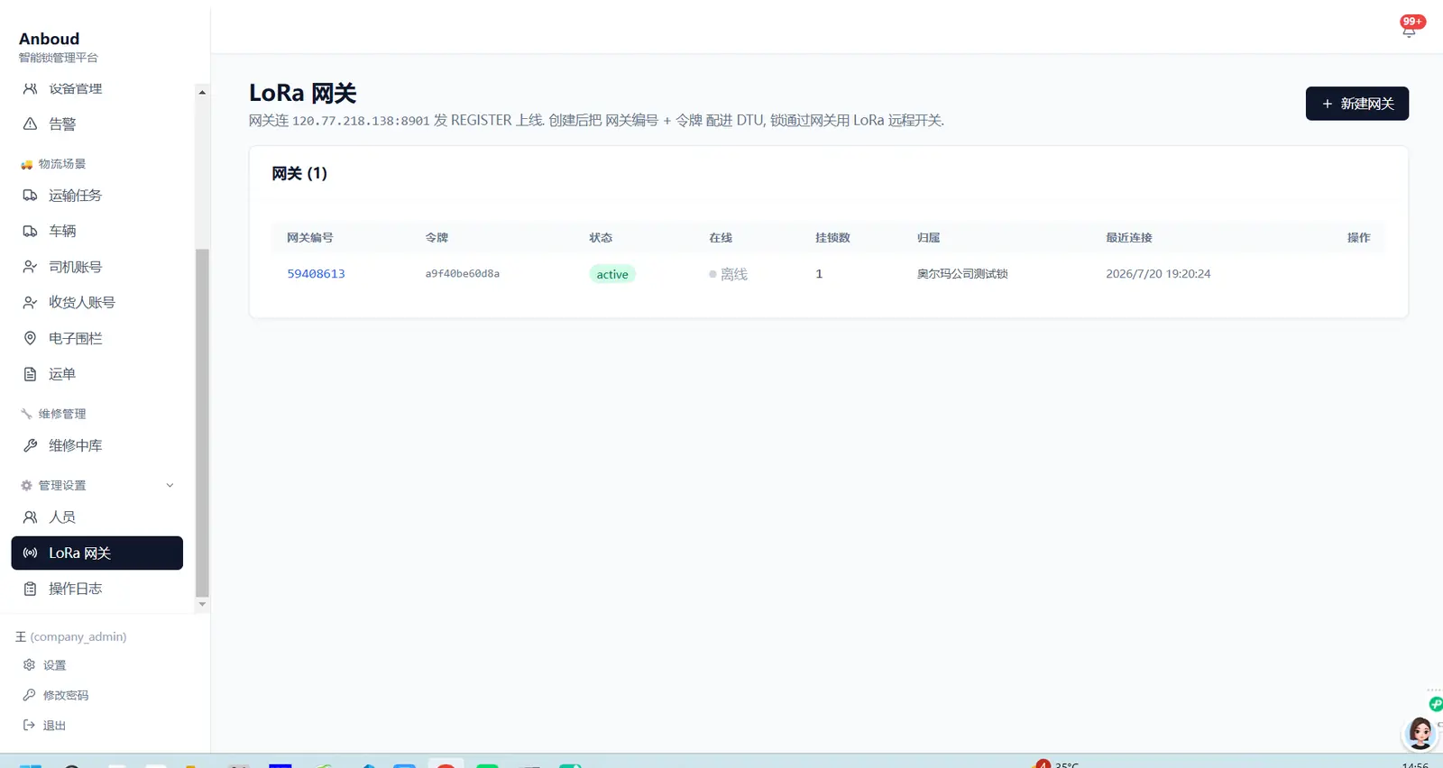The width and height of the screenshot is (1443, 768).
Task: Click the 新建网关 button
Action: click(1357, 104)
